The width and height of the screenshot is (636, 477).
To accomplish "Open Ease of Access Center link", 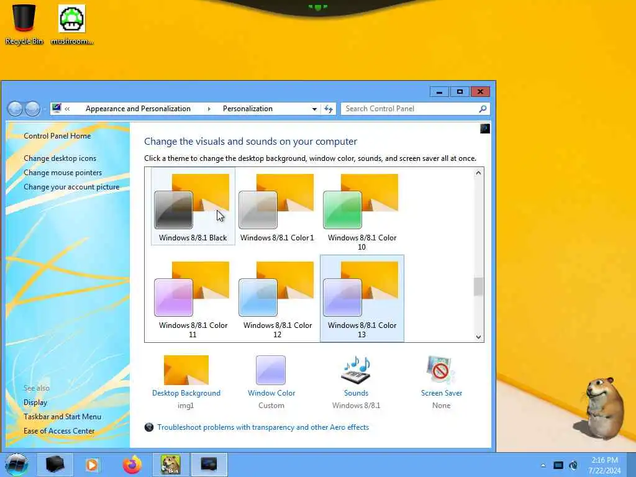I will click(x=59, y=431).
